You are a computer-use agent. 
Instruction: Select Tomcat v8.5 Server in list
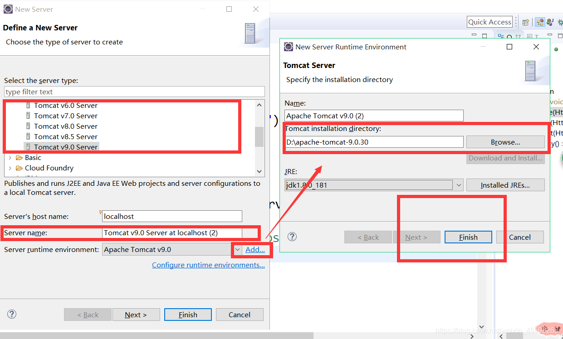tap(66, 136)
